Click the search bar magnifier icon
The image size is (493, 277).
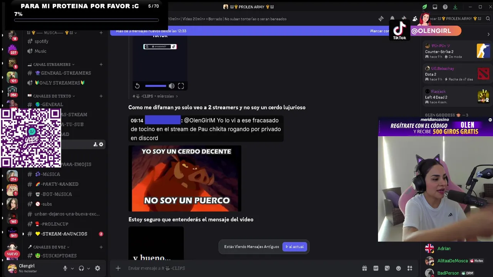pos(488,18)
